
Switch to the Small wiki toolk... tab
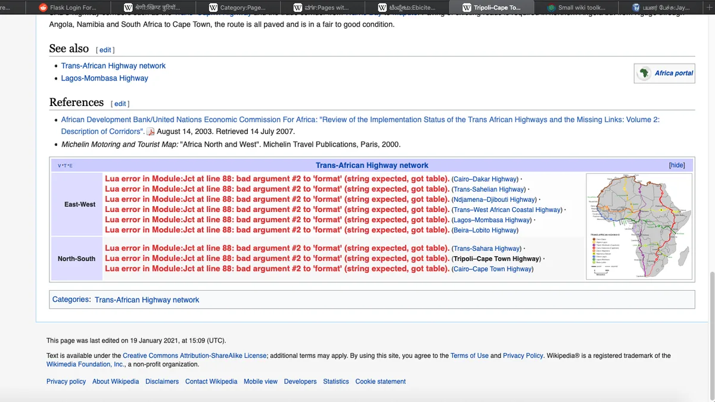pos(575,8)
